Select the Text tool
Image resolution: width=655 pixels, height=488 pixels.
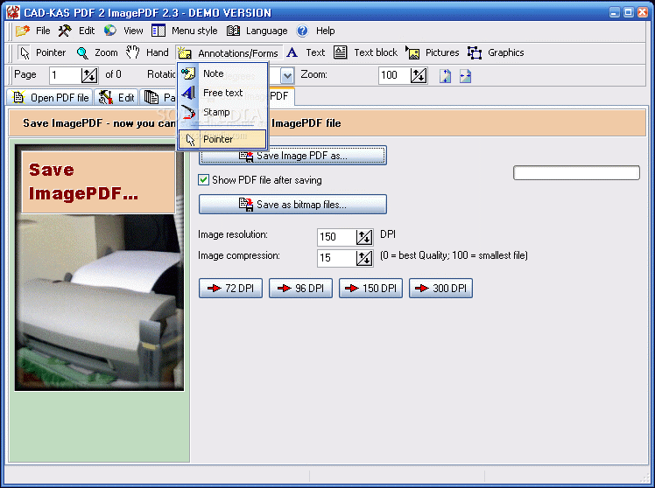[x=306, y=52]
